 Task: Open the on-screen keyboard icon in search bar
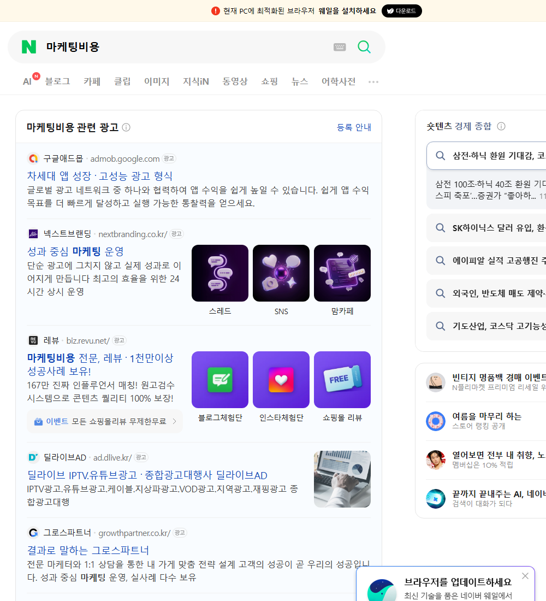[x=340, y=47]
